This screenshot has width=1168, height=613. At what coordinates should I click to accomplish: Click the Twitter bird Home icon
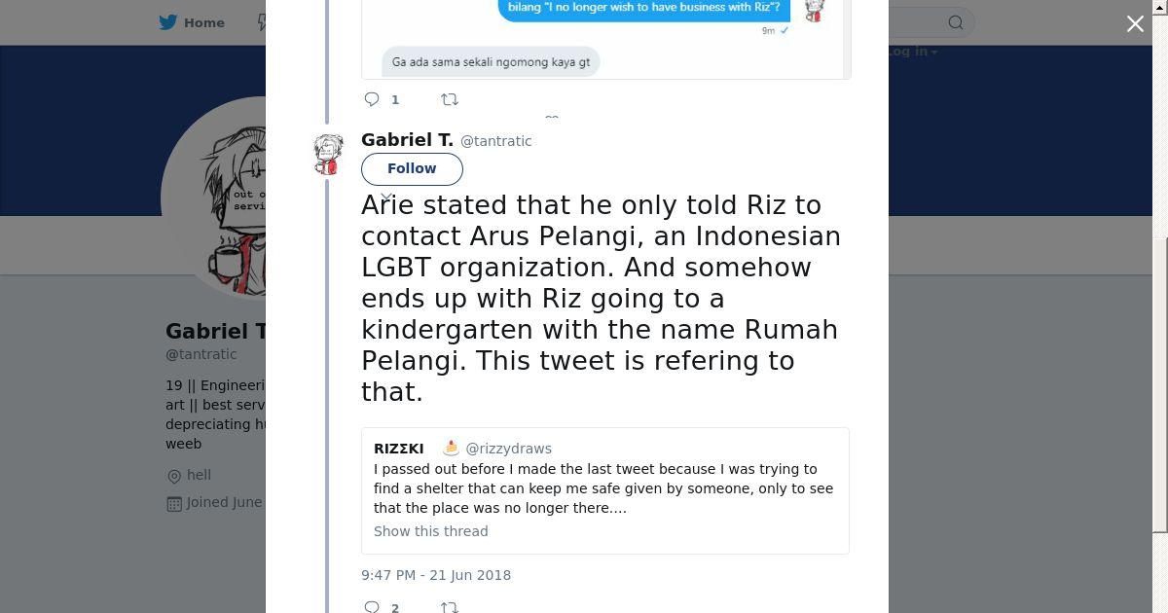point(168,22)
